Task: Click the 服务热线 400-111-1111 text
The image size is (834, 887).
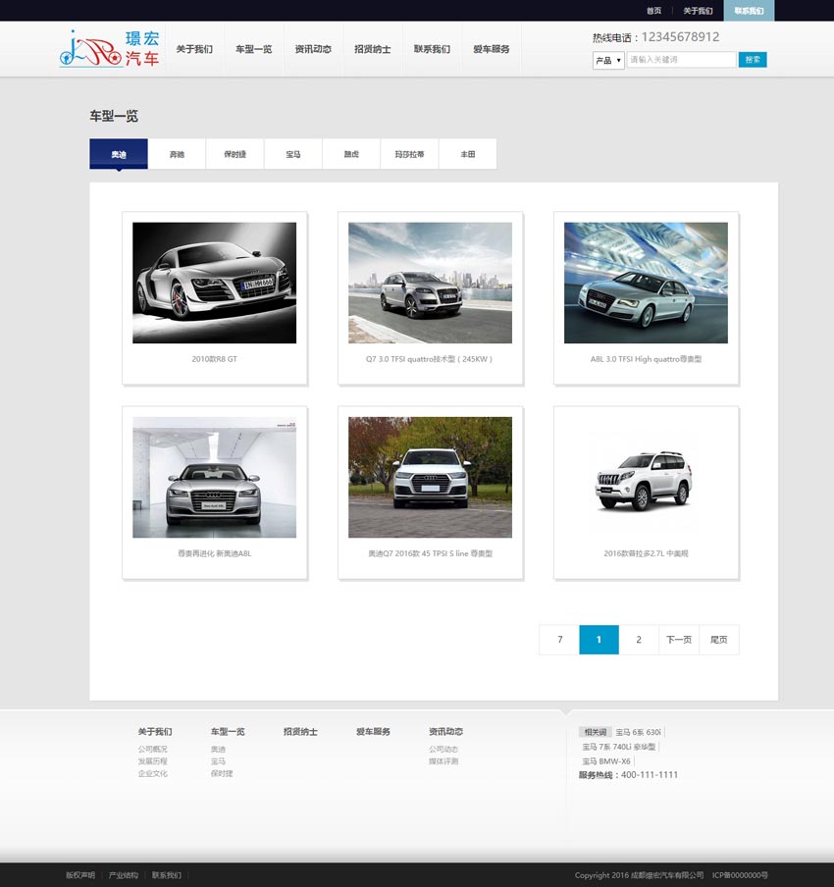Action: tap(628, 775)
